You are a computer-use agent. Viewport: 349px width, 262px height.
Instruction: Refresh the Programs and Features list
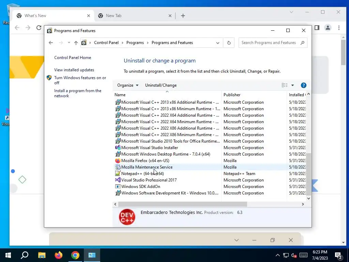(229, 43)
